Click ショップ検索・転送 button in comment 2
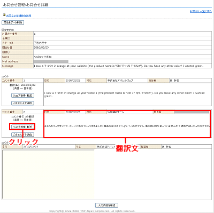Image resolution: width=214 pixels, height=213 pixels. coord(22,127)
